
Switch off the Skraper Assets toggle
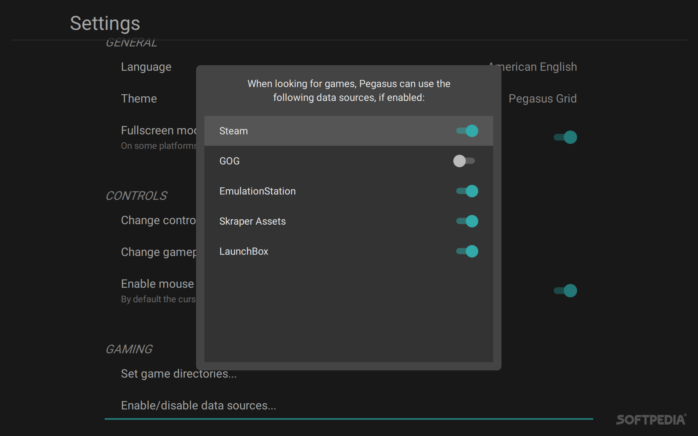pyautogui.click(x=467, y=221)
